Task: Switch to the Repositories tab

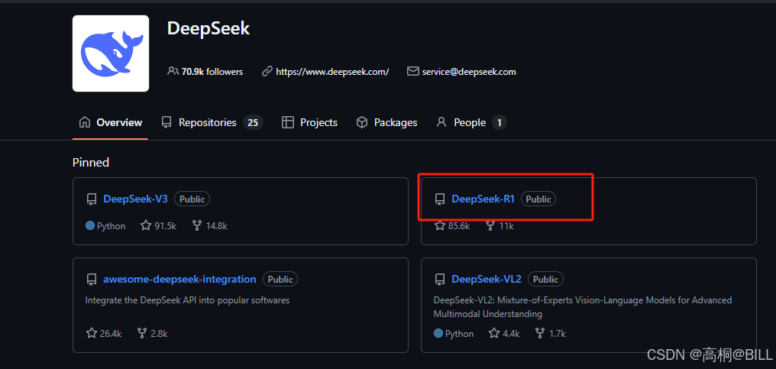Action: [x=212, y=122]
